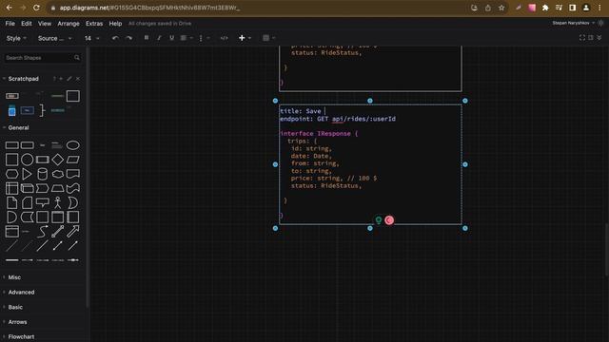Collapse the toolbar with double-chevron icon
609x342 pixels.
coord(599,38)
